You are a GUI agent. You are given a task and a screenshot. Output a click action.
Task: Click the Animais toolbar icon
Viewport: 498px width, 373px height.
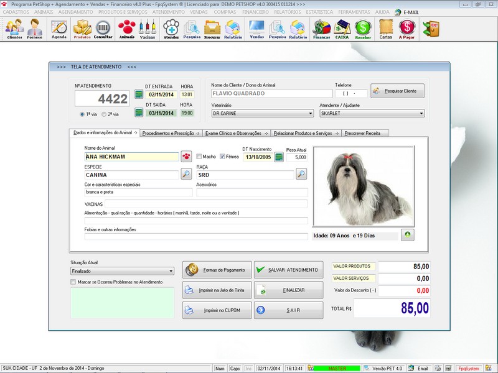(126, 29)
